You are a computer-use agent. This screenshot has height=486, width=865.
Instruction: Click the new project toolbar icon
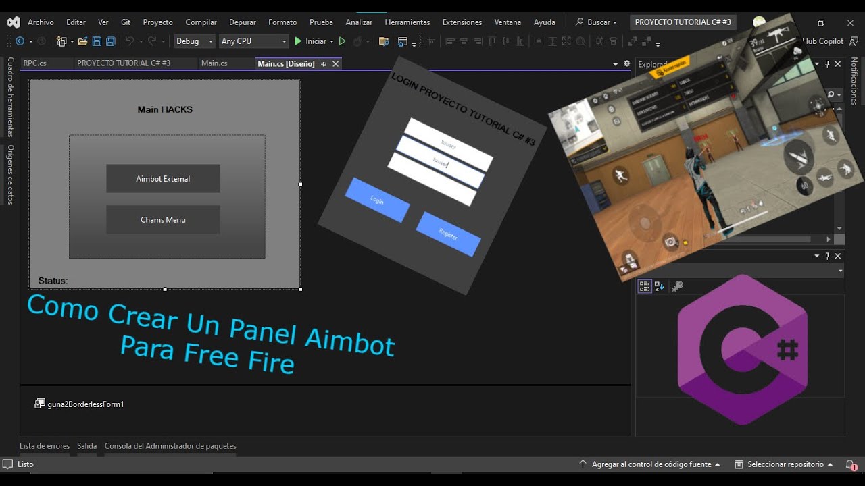click(61, 41)
